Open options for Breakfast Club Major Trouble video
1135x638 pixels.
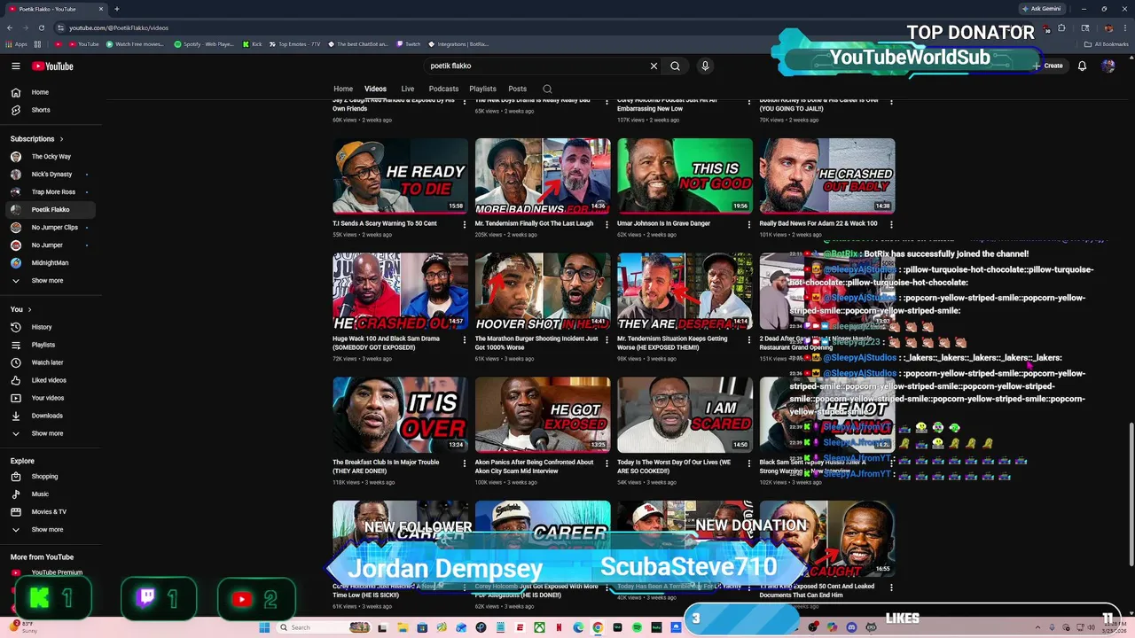click(x=464, y=463)
